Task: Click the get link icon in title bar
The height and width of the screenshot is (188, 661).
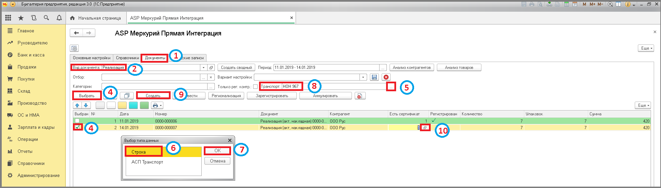Action: tap(549, 4)
